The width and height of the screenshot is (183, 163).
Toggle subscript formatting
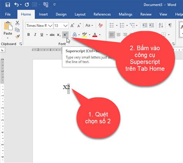(x=59, y=35)
